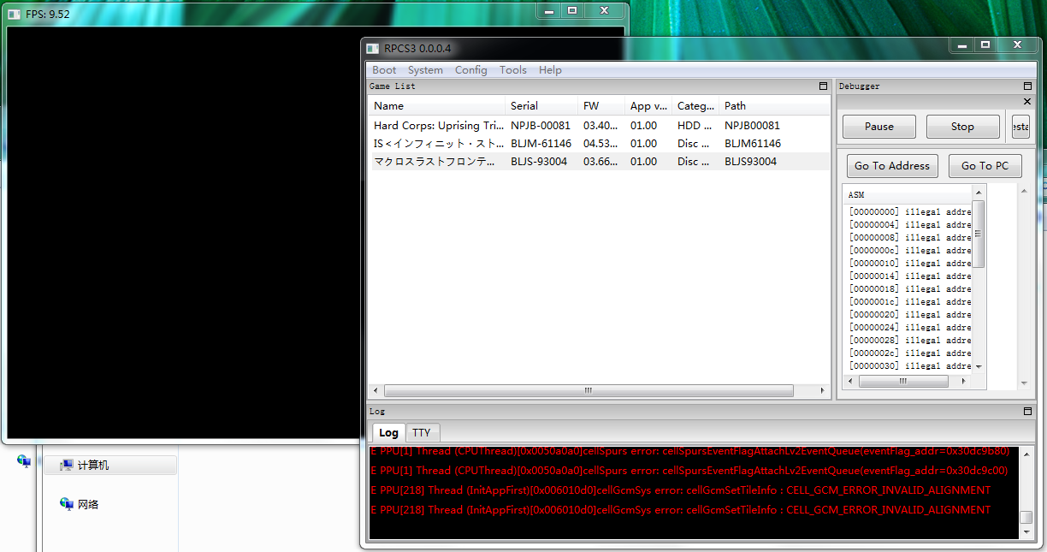Open the Tools menu
This screenshot has width=1047, height=552.
[x=513, y=70]
